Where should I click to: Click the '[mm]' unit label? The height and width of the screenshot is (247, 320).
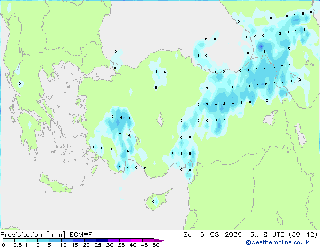pos(56,235)
